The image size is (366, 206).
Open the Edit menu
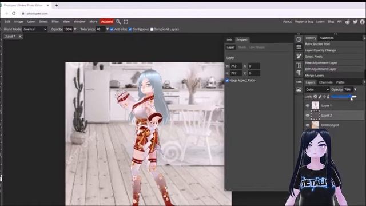[x=7, y=22]
